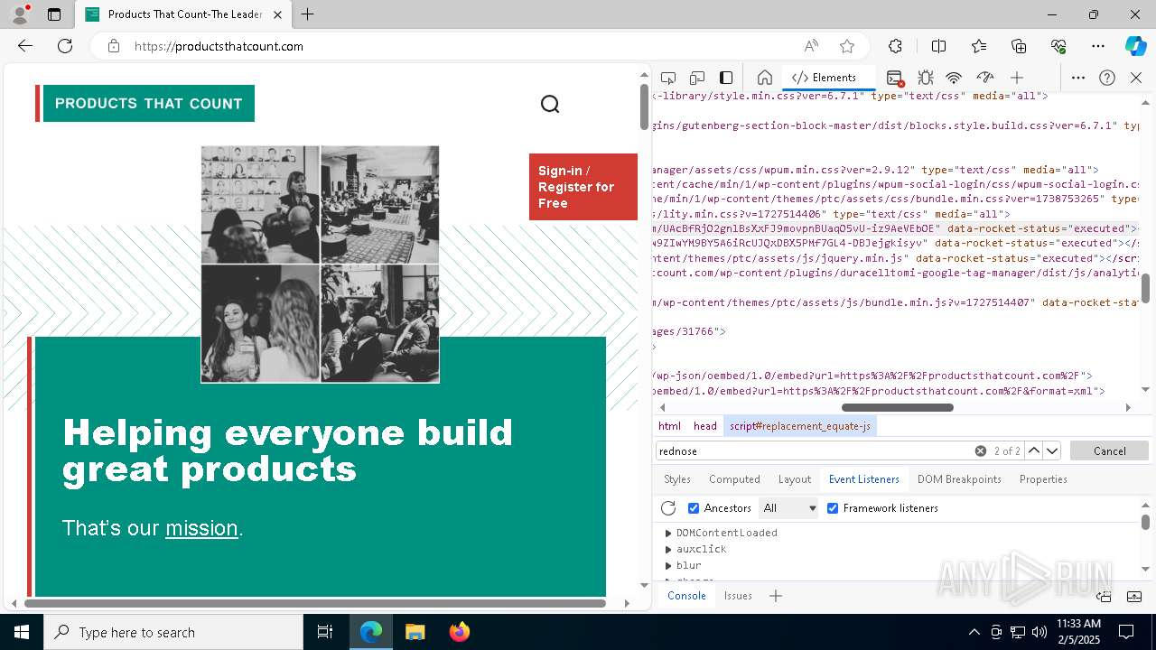
Task: Toggle the DevTools activity bar dock icon
Action: [x=726, y=78]
